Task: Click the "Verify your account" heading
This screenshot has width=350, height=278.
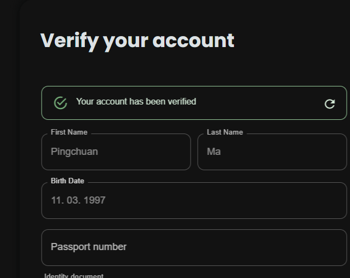Action: click(137, 40)
